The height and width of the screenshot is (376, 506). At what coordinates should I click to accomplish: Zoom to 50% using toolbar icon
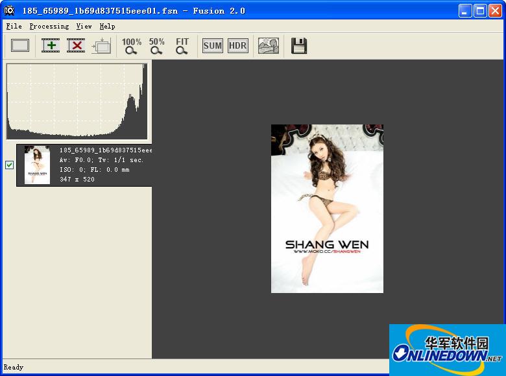(x=156, y=46)
